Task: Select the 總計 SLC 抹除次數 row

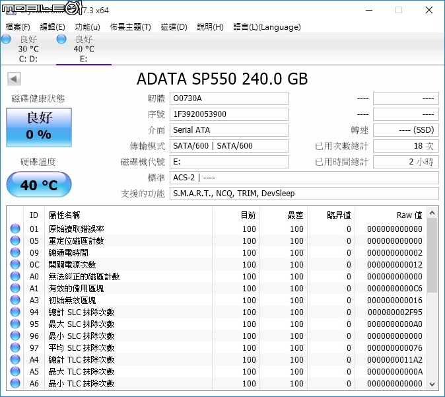Action: click(x=217, y=312)
